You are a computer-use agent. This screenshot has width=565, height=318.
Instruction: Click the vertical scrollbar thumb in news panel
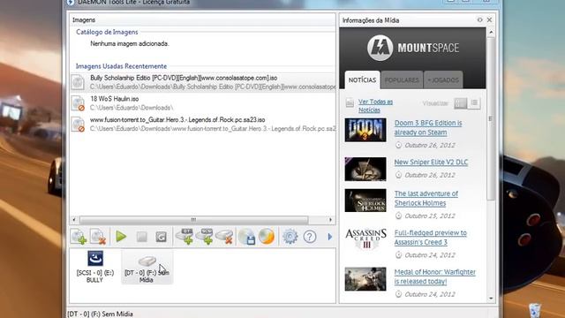(491, 118)
